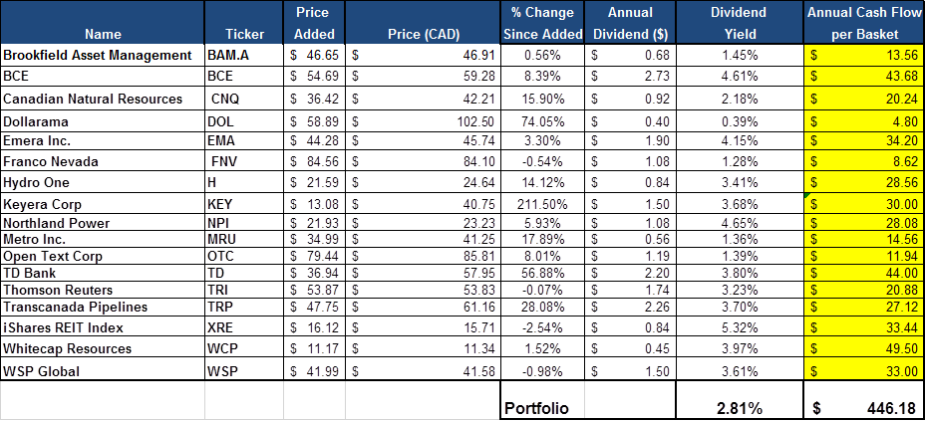Select the -0.54% change cell

tap(542, 161)
